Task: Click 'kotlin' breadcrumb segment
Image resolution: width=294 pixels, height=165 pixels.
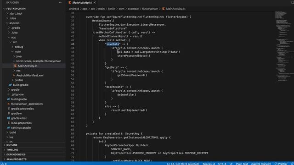Action: (x=112, y=9)
